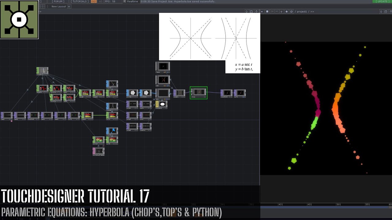Viewport: 392px width, 220px height.
Task: Click the maximize pane icon in network bar
Action: pyautogui.click(x=251, y=12)
